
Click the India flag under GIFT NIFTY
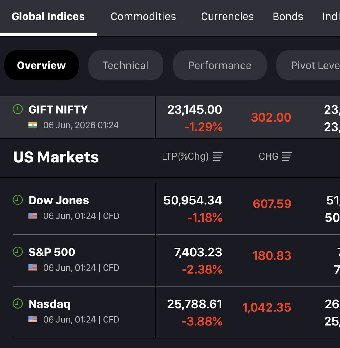[33, 125]
